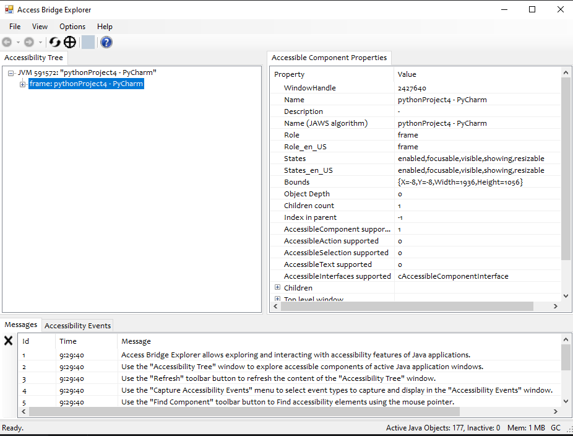Activate the Find Component crosshair tool

tap(70, 43)
